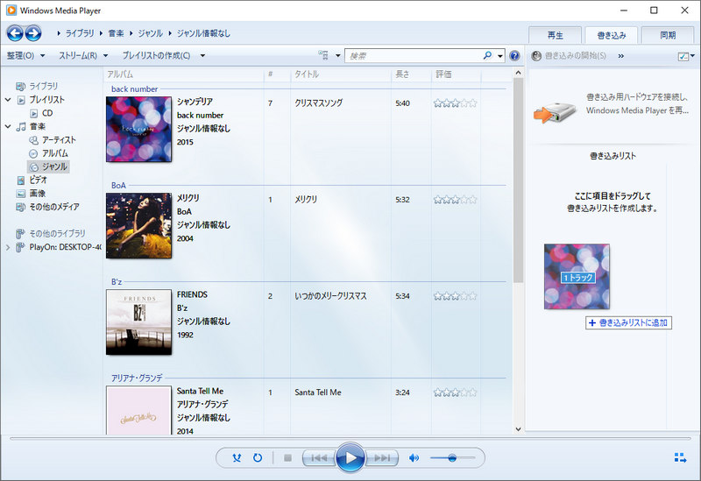Open the view options icon
This screenshot has height=481, width=701.
[323, 55]
